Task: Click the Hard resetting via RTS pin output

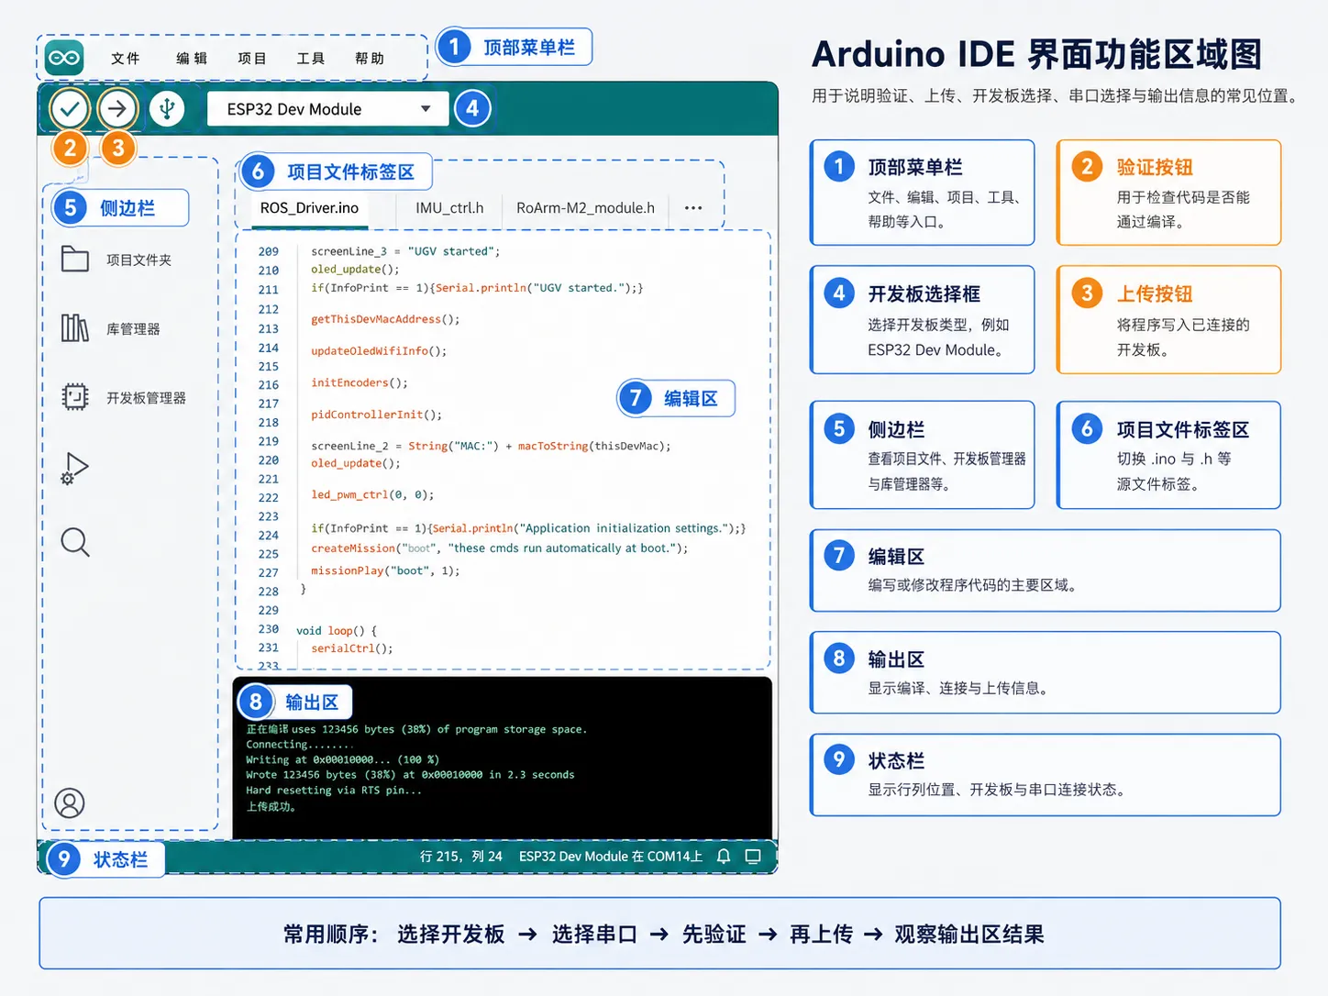Action: 334,791
